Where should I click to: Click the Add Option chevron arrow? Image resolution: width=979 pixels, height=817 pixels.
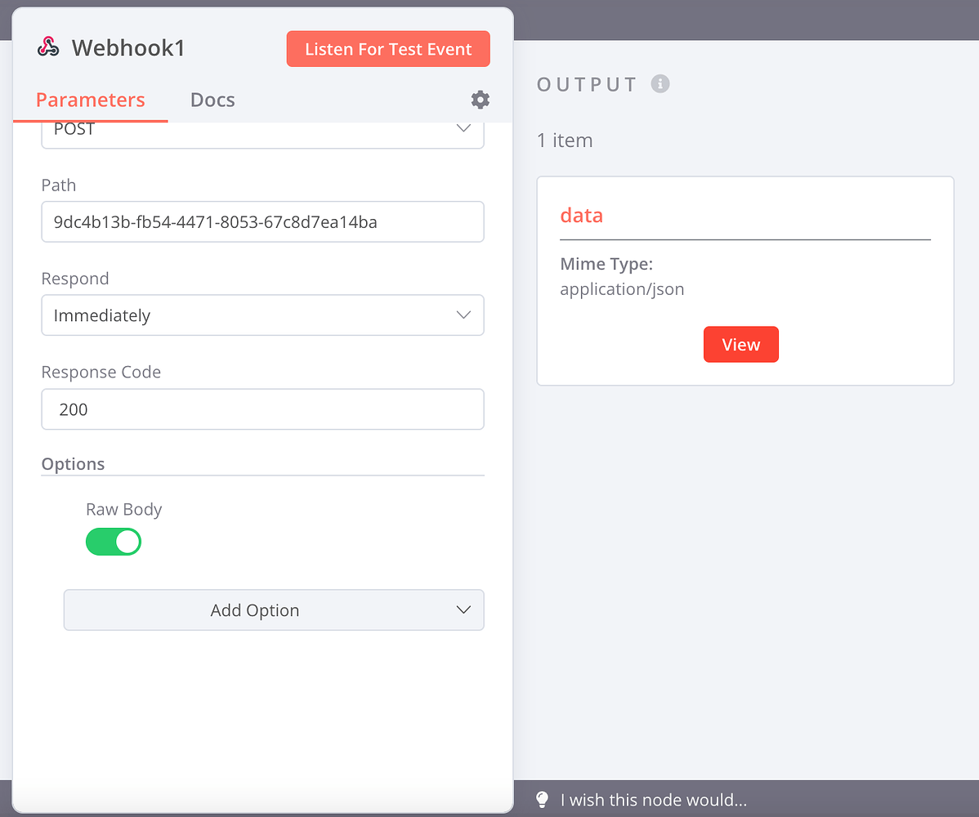[x=463, y=609]
